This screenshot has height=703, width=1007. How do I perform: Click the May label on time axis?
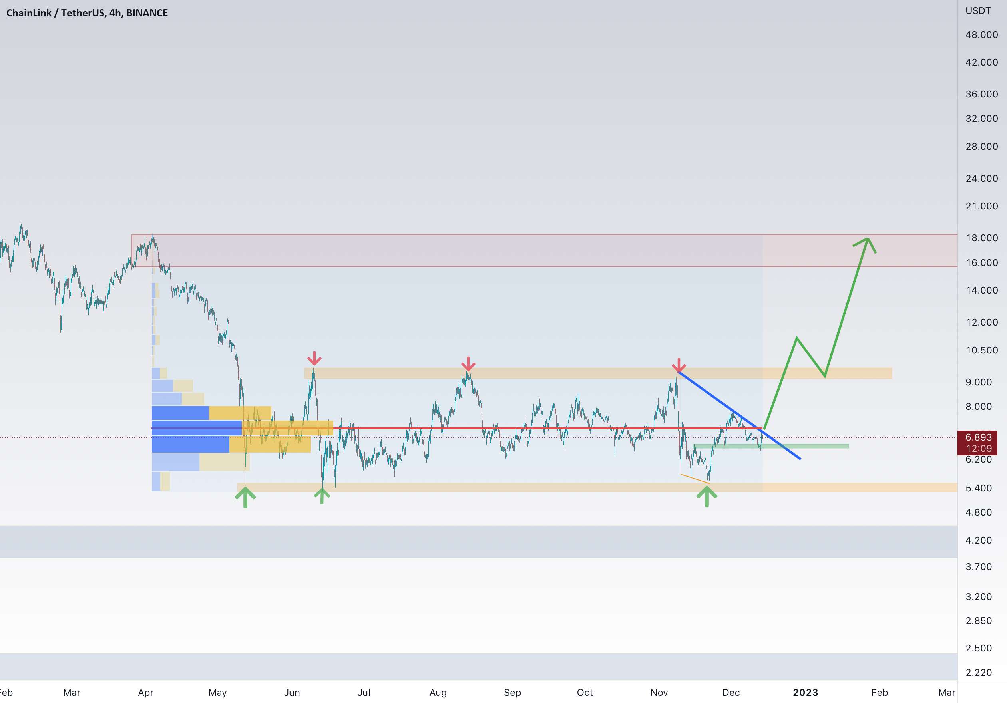coord(217,693)
